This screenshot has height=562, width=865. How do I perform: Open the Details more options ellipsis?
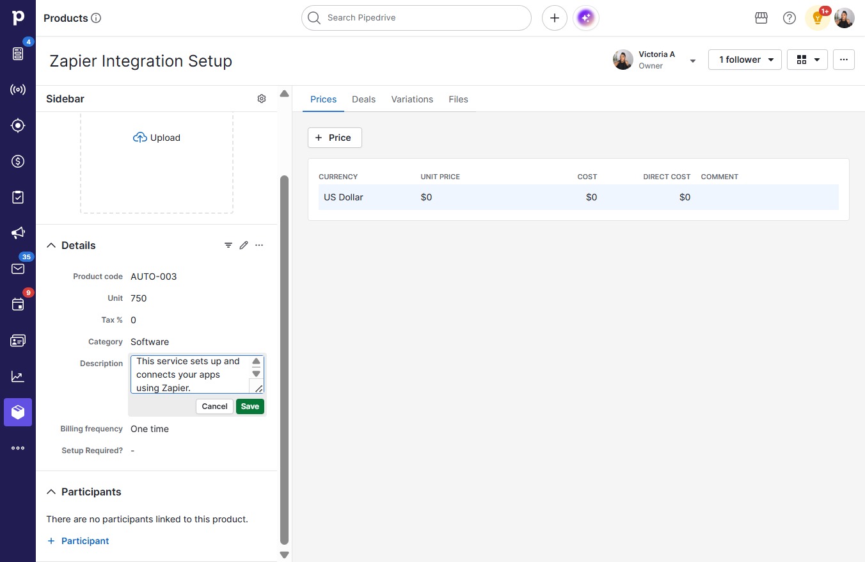point(259,245)
